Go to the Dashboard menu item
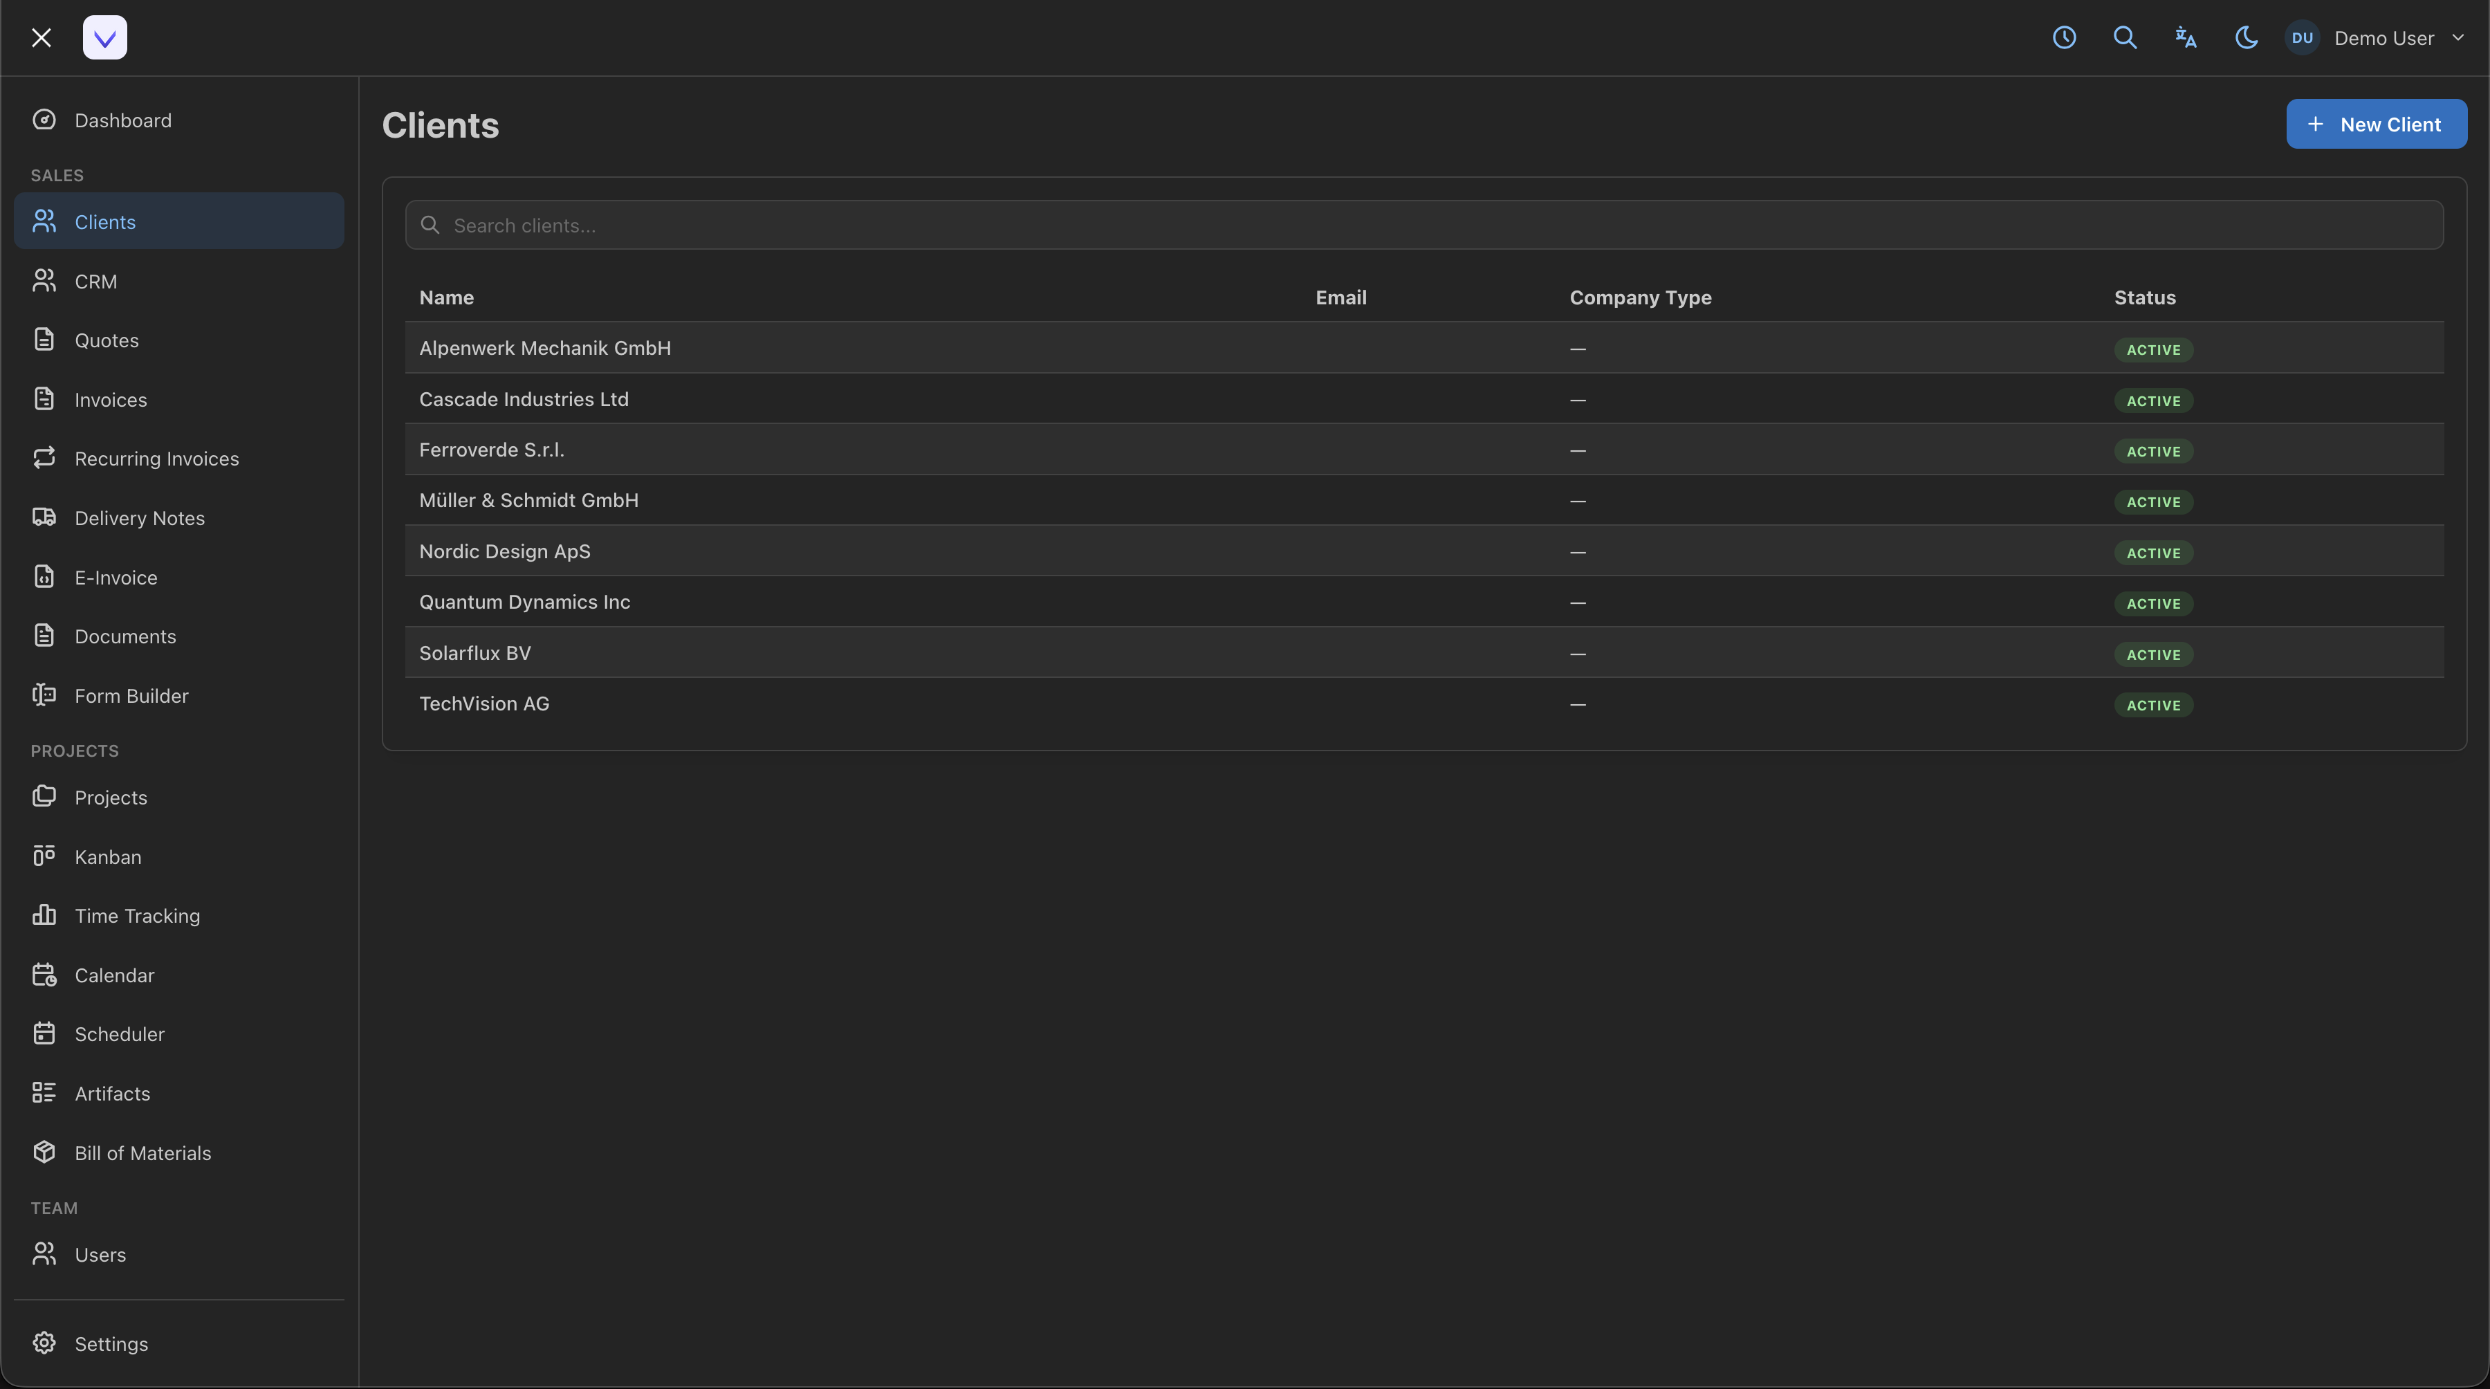The image size is (2490, 1389). coord(122,120)
